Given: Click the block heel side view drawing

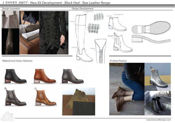Looking at the screenshot, I should point(151,39).
